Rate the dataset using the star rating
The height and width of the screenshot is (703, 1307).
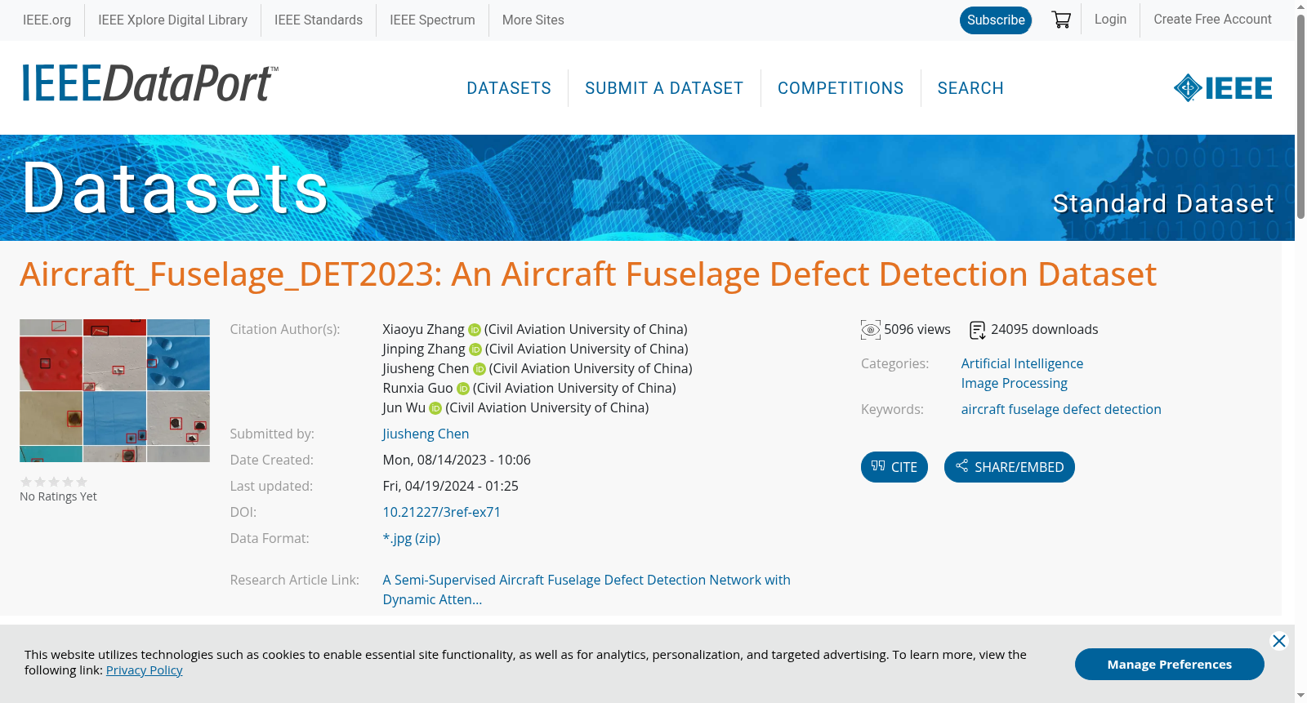pyautogui.click(x=54, y=482)
